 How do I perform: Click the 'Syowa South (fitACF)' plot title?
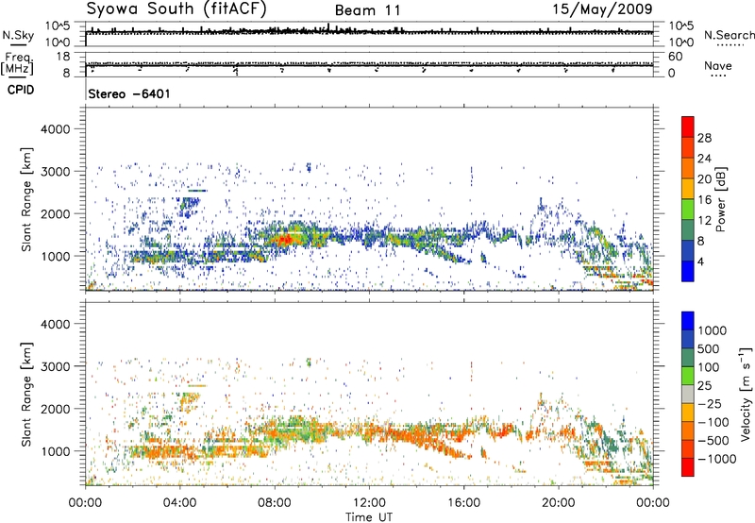(176, 9)
